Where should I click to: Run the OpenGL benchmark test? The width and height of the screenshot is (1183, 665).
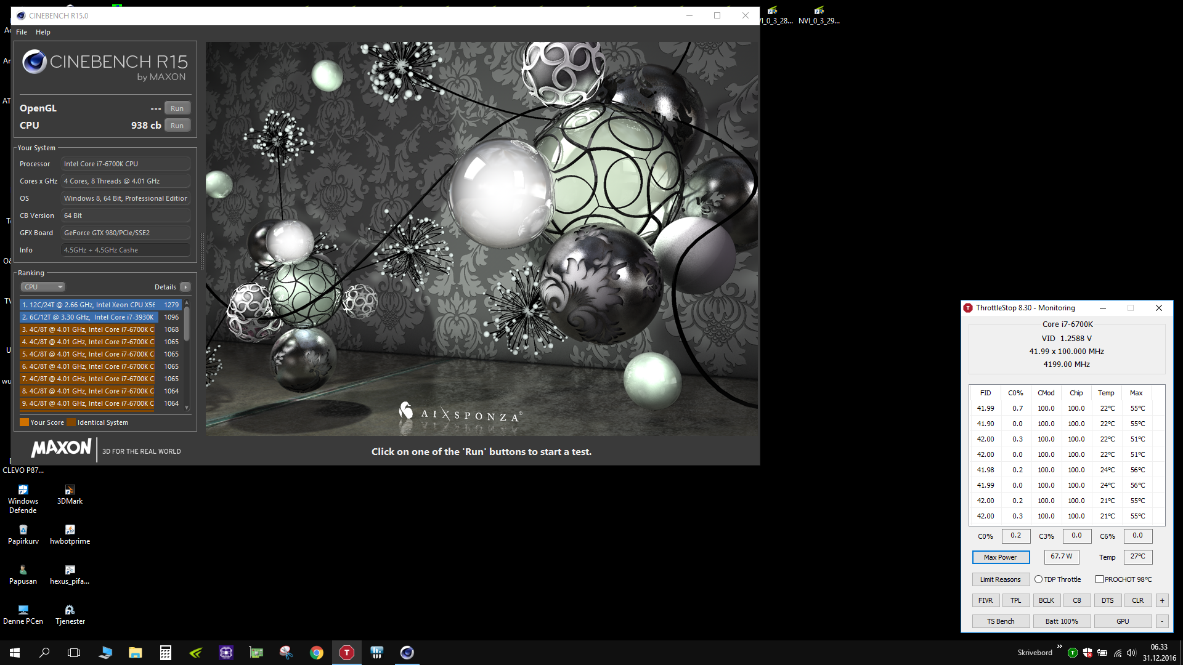click(x=177, y=108)
